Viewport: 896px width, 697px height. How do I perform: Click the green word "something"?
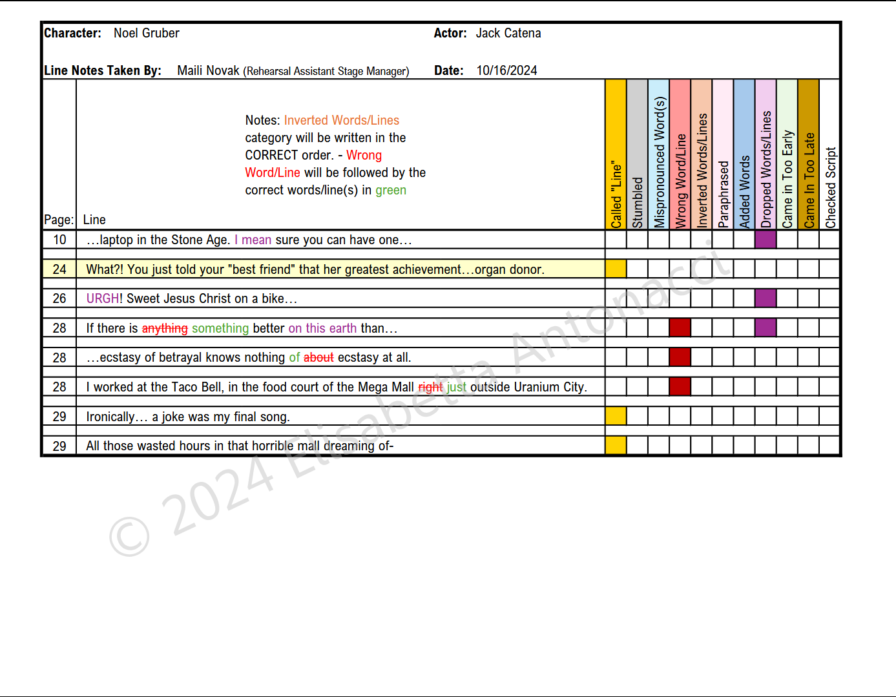[x=220, y=328]
